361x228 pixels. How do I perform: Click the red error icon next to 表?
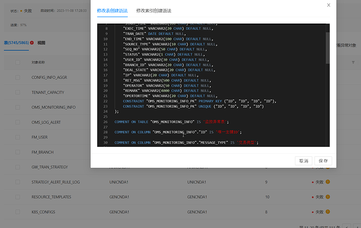(x=32, y=42)
